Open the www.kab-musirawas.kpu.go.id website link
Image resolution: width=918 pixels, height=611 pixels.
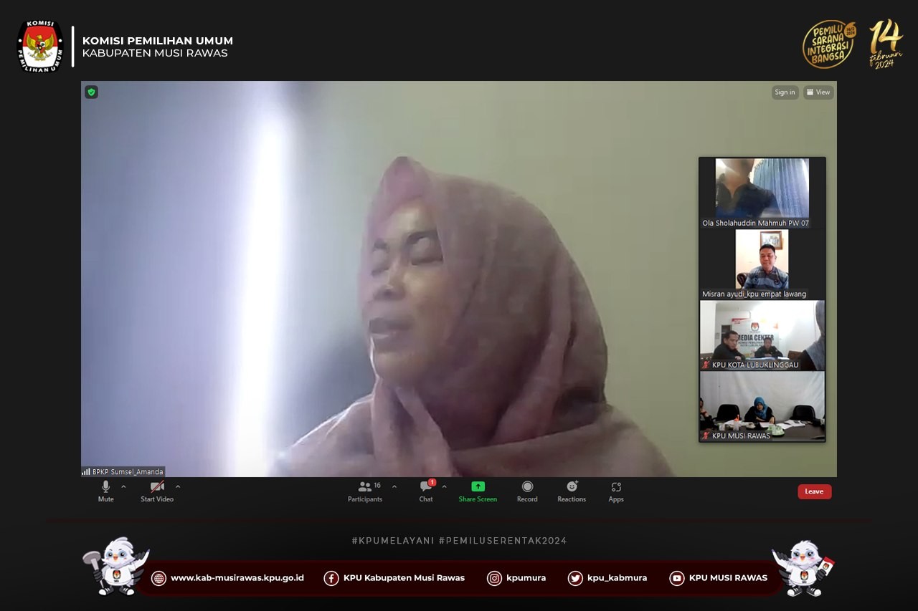click(237, 578)
